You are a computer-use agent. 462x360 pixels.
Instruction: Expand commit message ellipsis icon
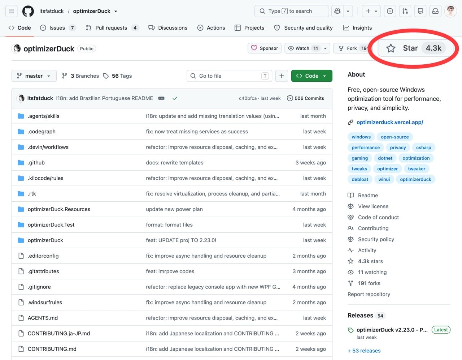161,98
